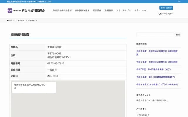Open 歯科医院を探す menu item

(x=82, y=11)
